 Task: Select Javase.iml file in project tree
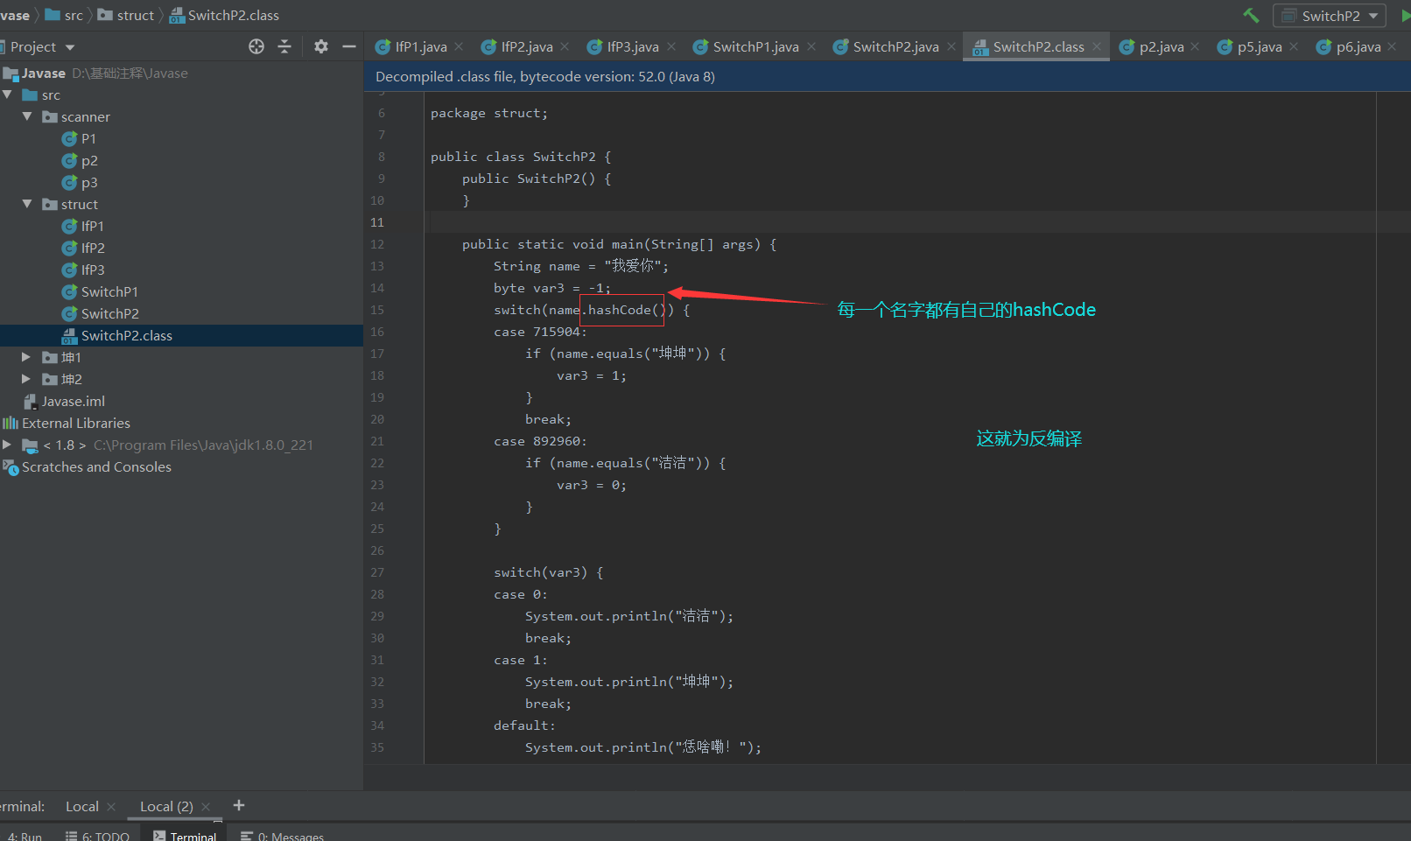[73, 401]
